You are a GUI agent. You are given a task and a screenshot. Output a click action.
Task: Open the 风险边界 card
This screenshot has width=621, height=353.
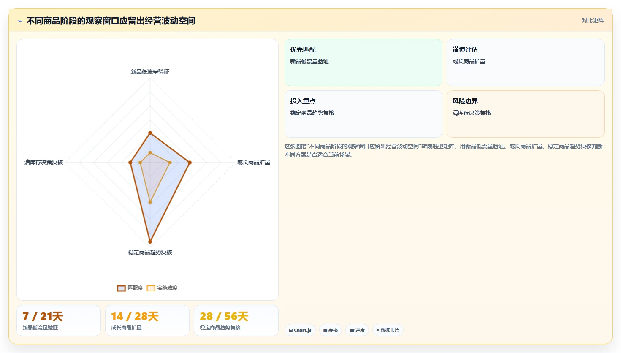coord(526,114)
